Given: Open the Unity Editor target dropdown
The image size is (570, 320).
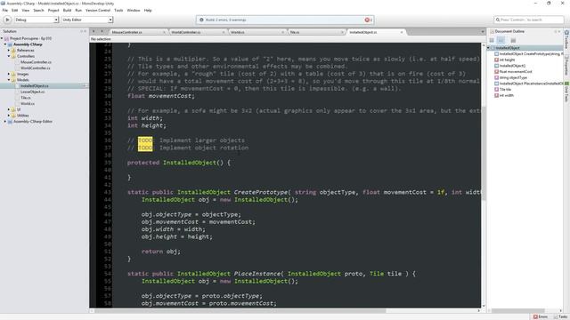Looking at the screenshot, I should tap(87, 20).
